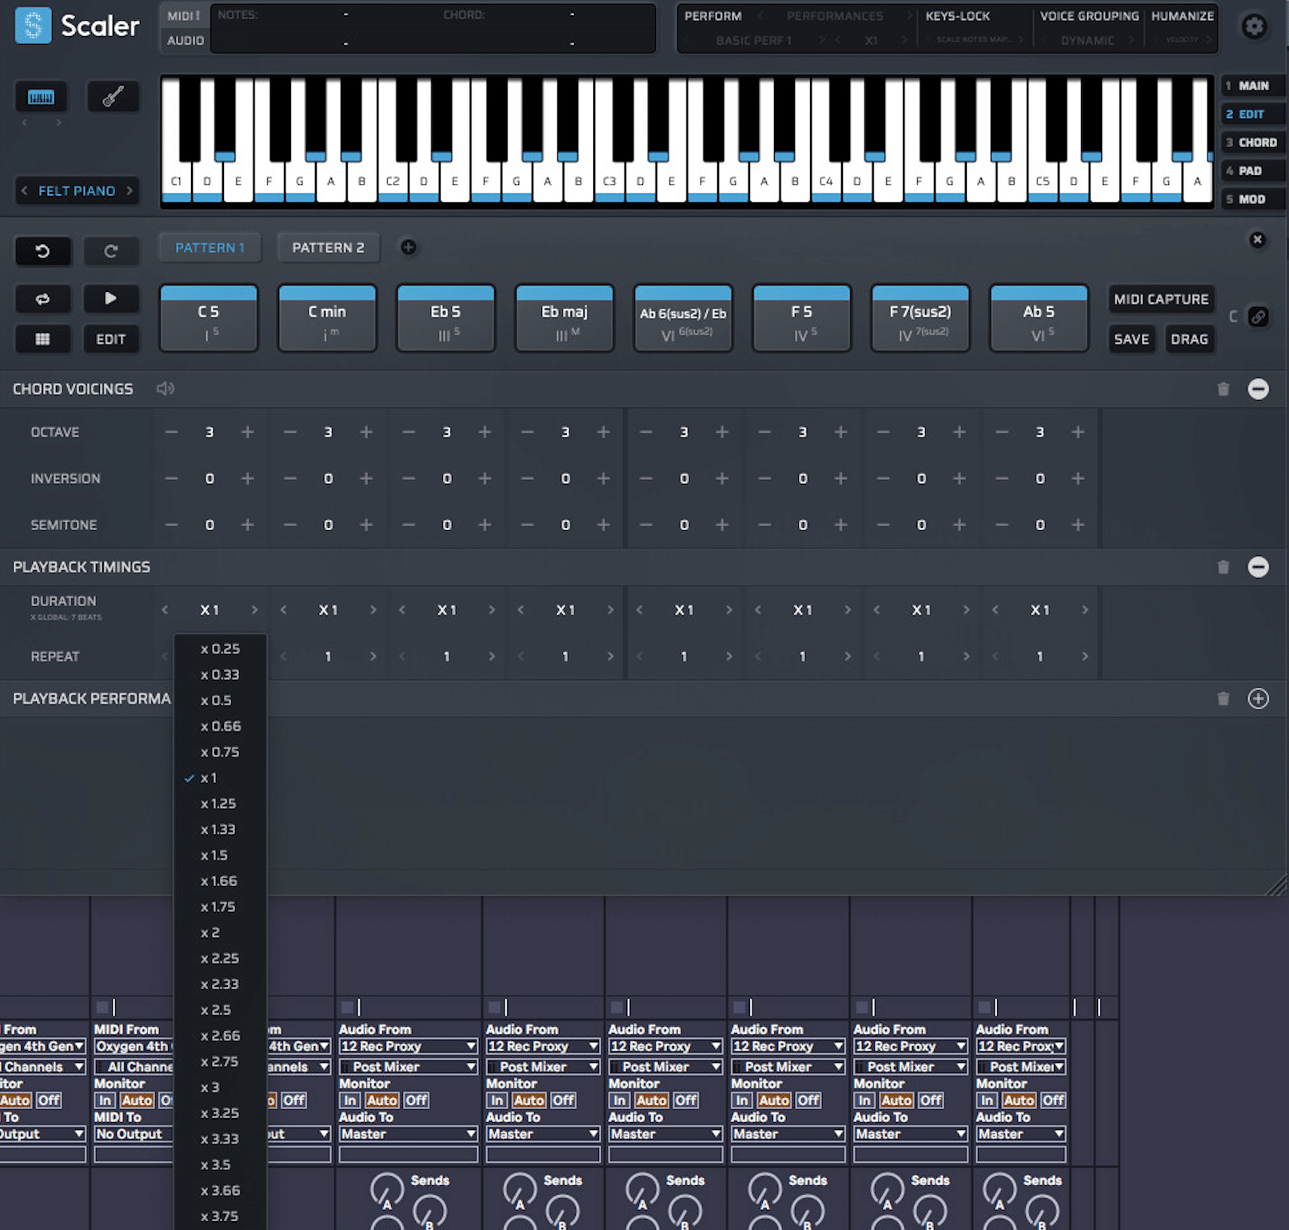
Task: Go to the 4 PAD page tab
Action: point(1252,170)
